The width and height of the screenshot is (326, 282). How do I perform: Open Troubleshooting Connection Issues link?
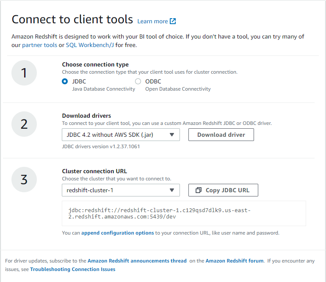[72, 269]
